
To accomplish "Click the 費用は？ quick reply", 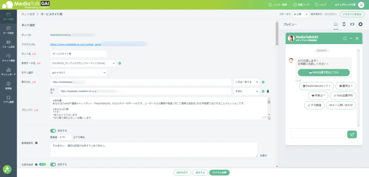I will click(346, 86).
